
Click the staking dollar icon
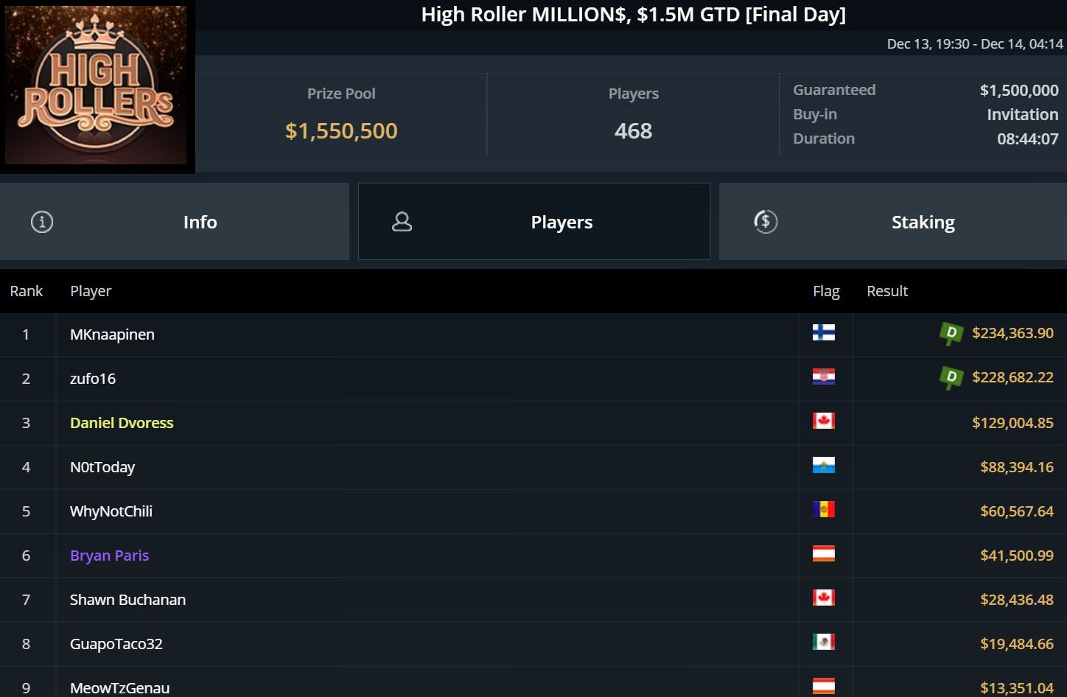tap(766, 222)
